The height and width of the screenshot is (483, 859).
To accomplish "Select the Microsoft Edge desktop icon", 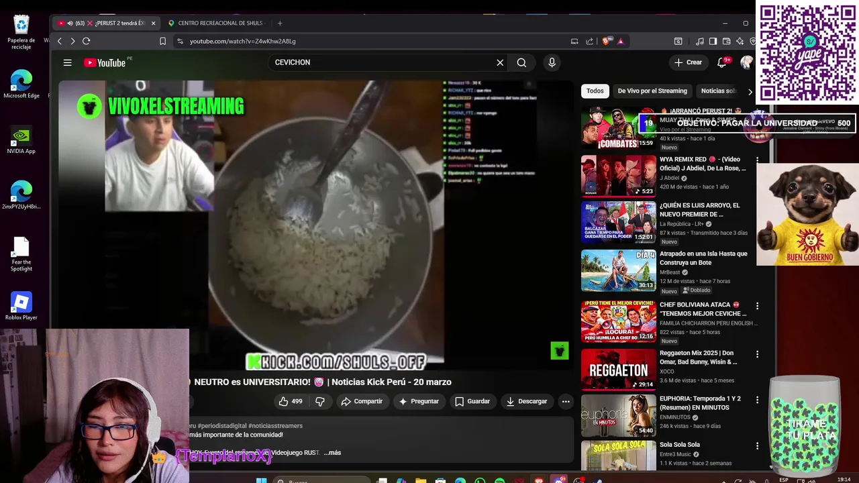I will (21, 85).
